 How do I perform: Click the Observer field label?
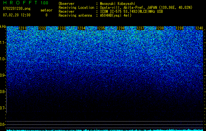point(66,4)
